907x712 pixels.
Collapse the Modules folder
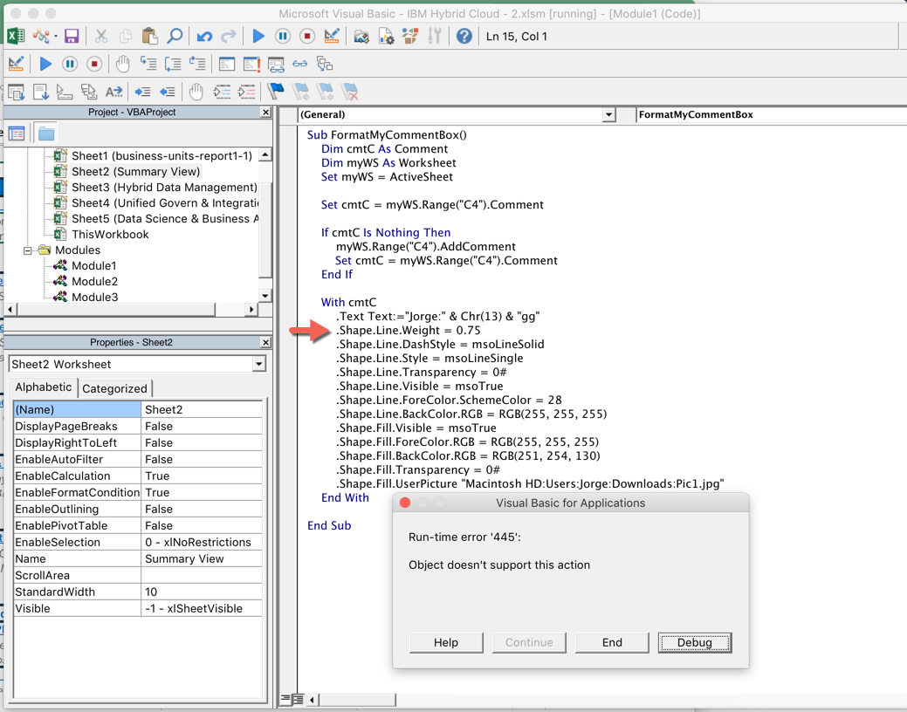(27, 250)
